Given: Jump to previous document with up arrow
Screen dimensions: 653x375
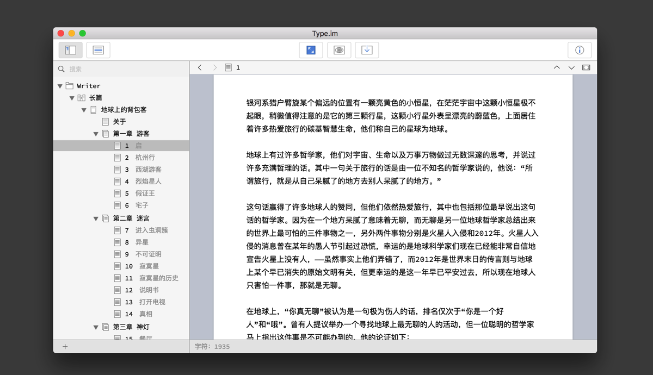Looking at the screenshot, I should 557,67.
